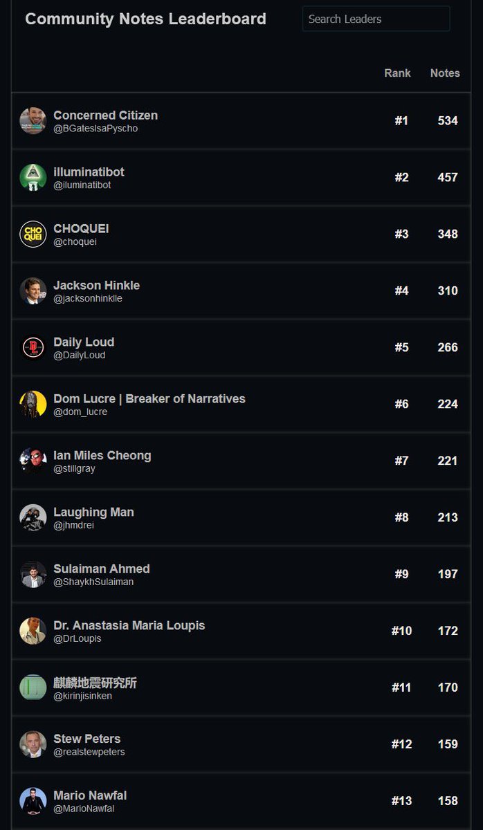Click the Mario Nawfal name link
Viewport: 483px width, 830px height.
coord(90,795)
